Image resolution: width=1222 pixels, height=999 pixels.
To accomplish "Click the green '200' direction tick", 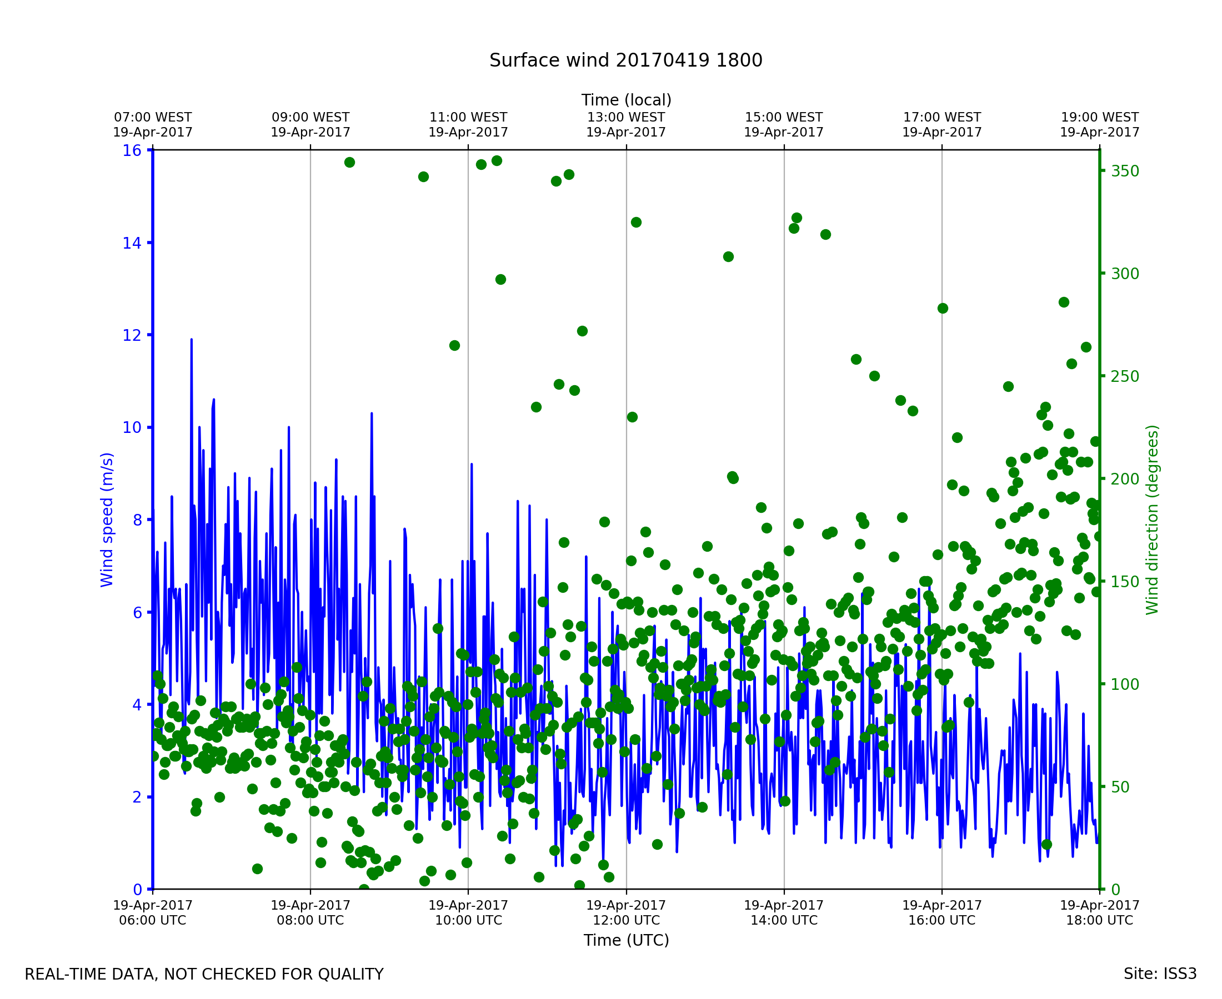I will 1125,479.
